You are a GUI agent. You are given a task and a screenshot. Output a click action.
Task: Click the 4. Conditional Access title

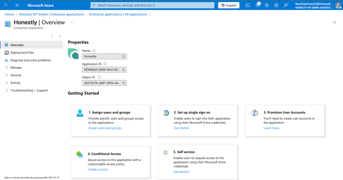[x=104, y=154]
